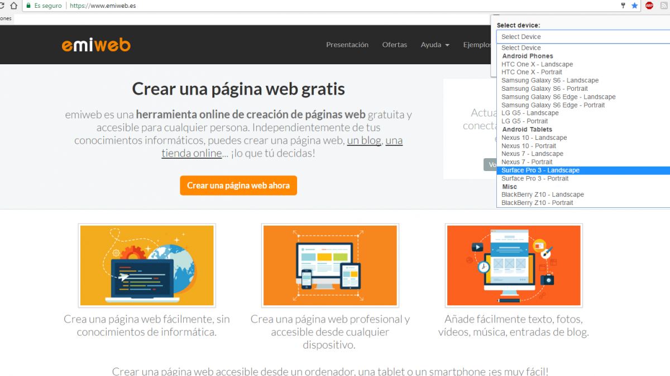Click the blue bookmark star icon
Image resolution: width=670 pixels, height=376 pixels.
coord(634,6)
